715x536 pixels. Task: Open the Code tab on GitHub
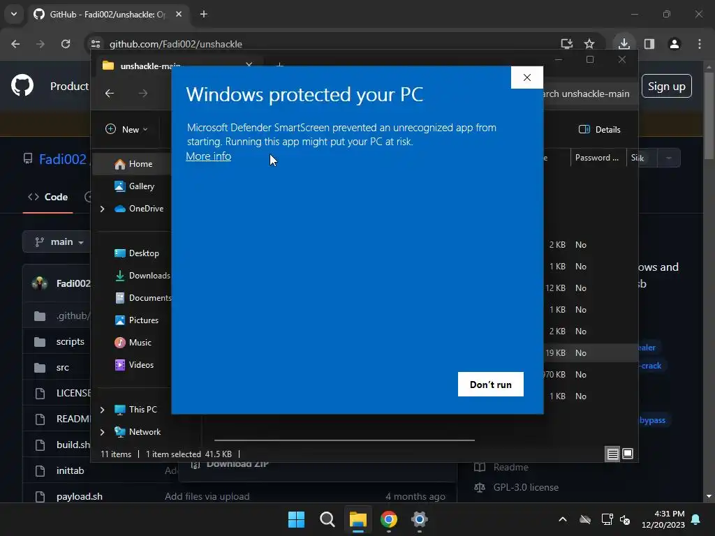coord(48,197)
